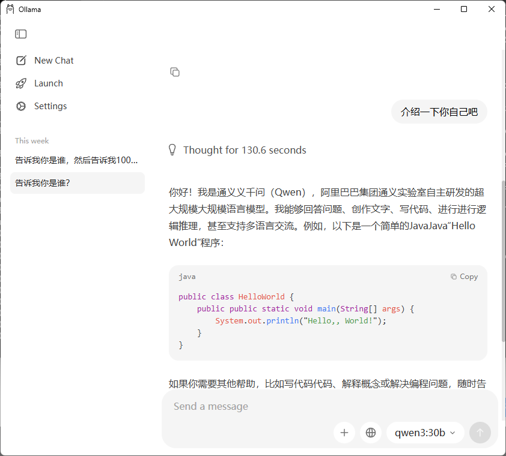
Task: Send message with the arrow button
Action: coord(480,433)
